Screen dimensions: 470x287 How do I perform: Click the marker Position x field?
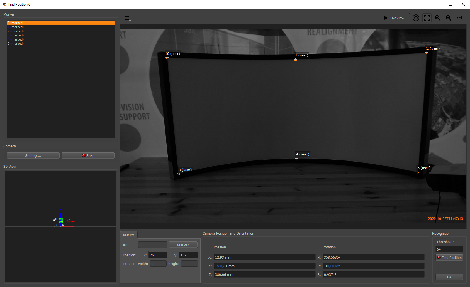click(158, 255)
